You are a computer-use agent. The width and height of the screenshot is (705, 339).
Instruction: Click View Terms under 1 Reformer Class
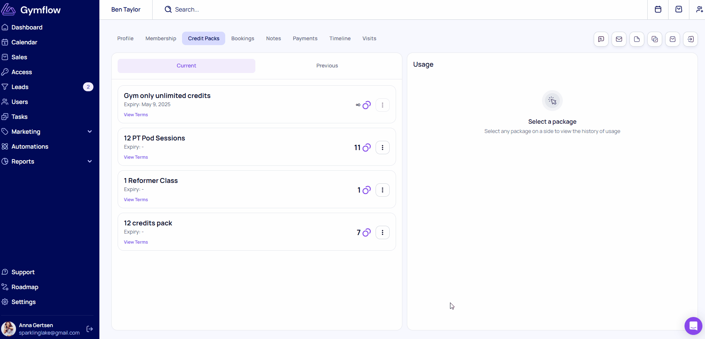coord(136,200)
